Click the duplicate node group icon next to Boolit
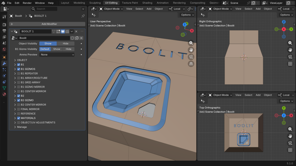 click(x=77, y=38)
